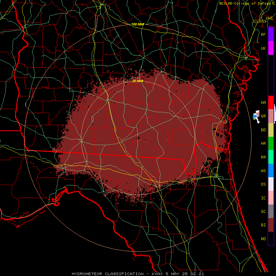Click the RF legend label
Screen dimensions: 276x276
click(x=263, y=34)
